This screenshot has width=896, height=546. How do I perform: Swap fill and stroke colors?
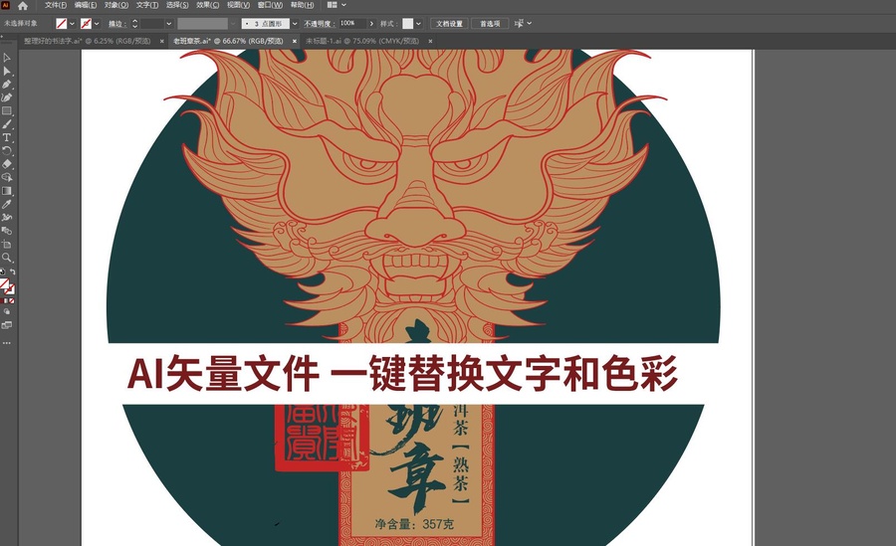(x=13, y=272)
